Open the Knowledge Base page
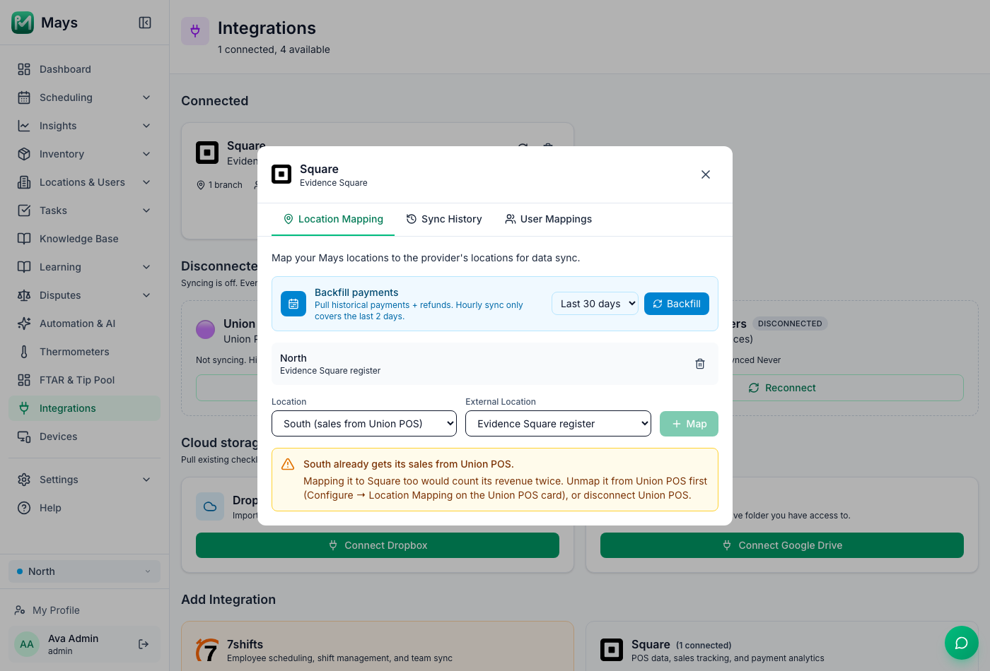990x671 pixels. (x=85, y=239)
